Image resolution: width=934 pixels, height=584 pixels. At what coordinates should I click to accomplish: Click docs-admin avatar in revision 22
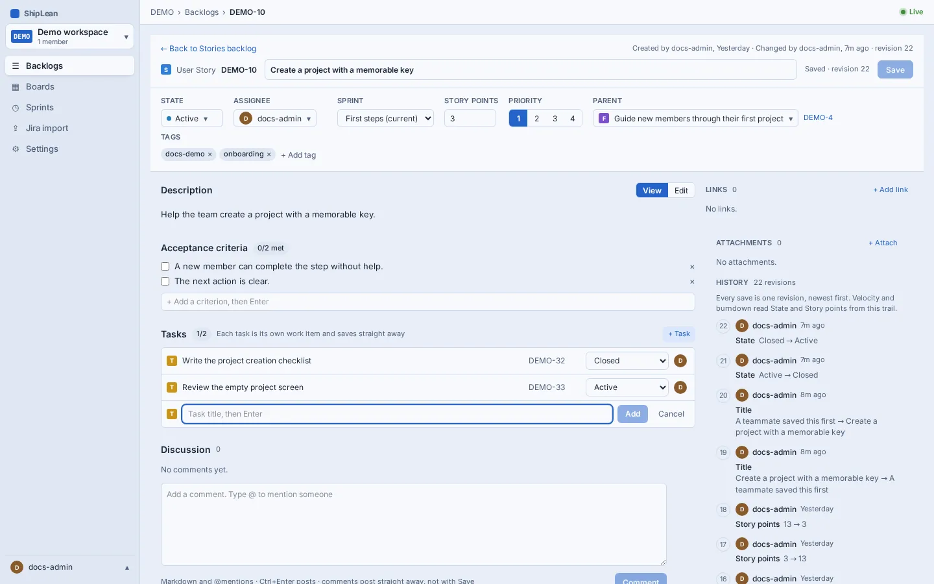coord(742,326)
